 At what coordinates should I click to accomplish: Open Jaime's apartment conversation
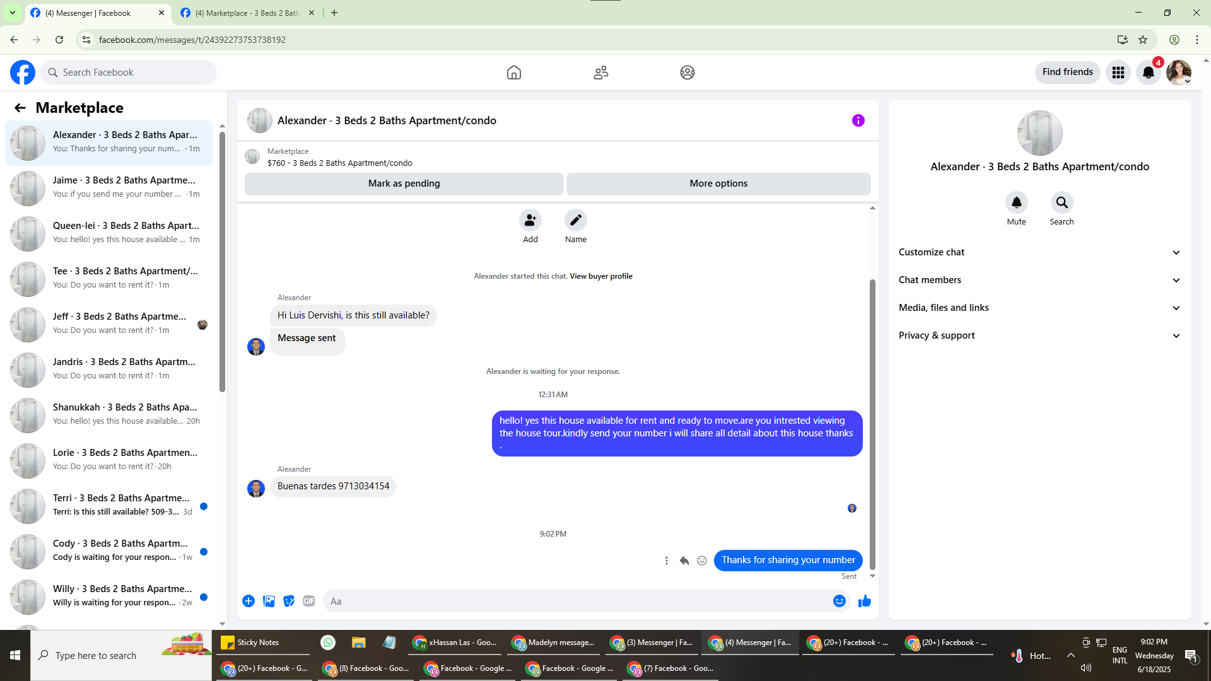pos(109,187)
